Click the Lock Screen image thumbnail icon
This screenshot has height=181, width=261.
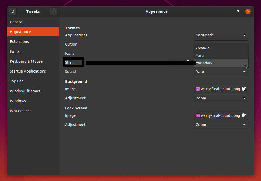(x=198, y=115)
